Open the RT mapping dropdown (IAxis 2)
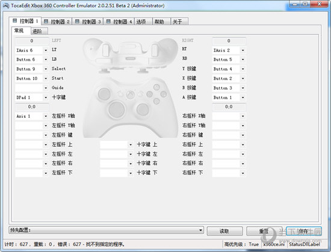Image resolution: width=331 pixels, height=252 pixels. [229, 50]
